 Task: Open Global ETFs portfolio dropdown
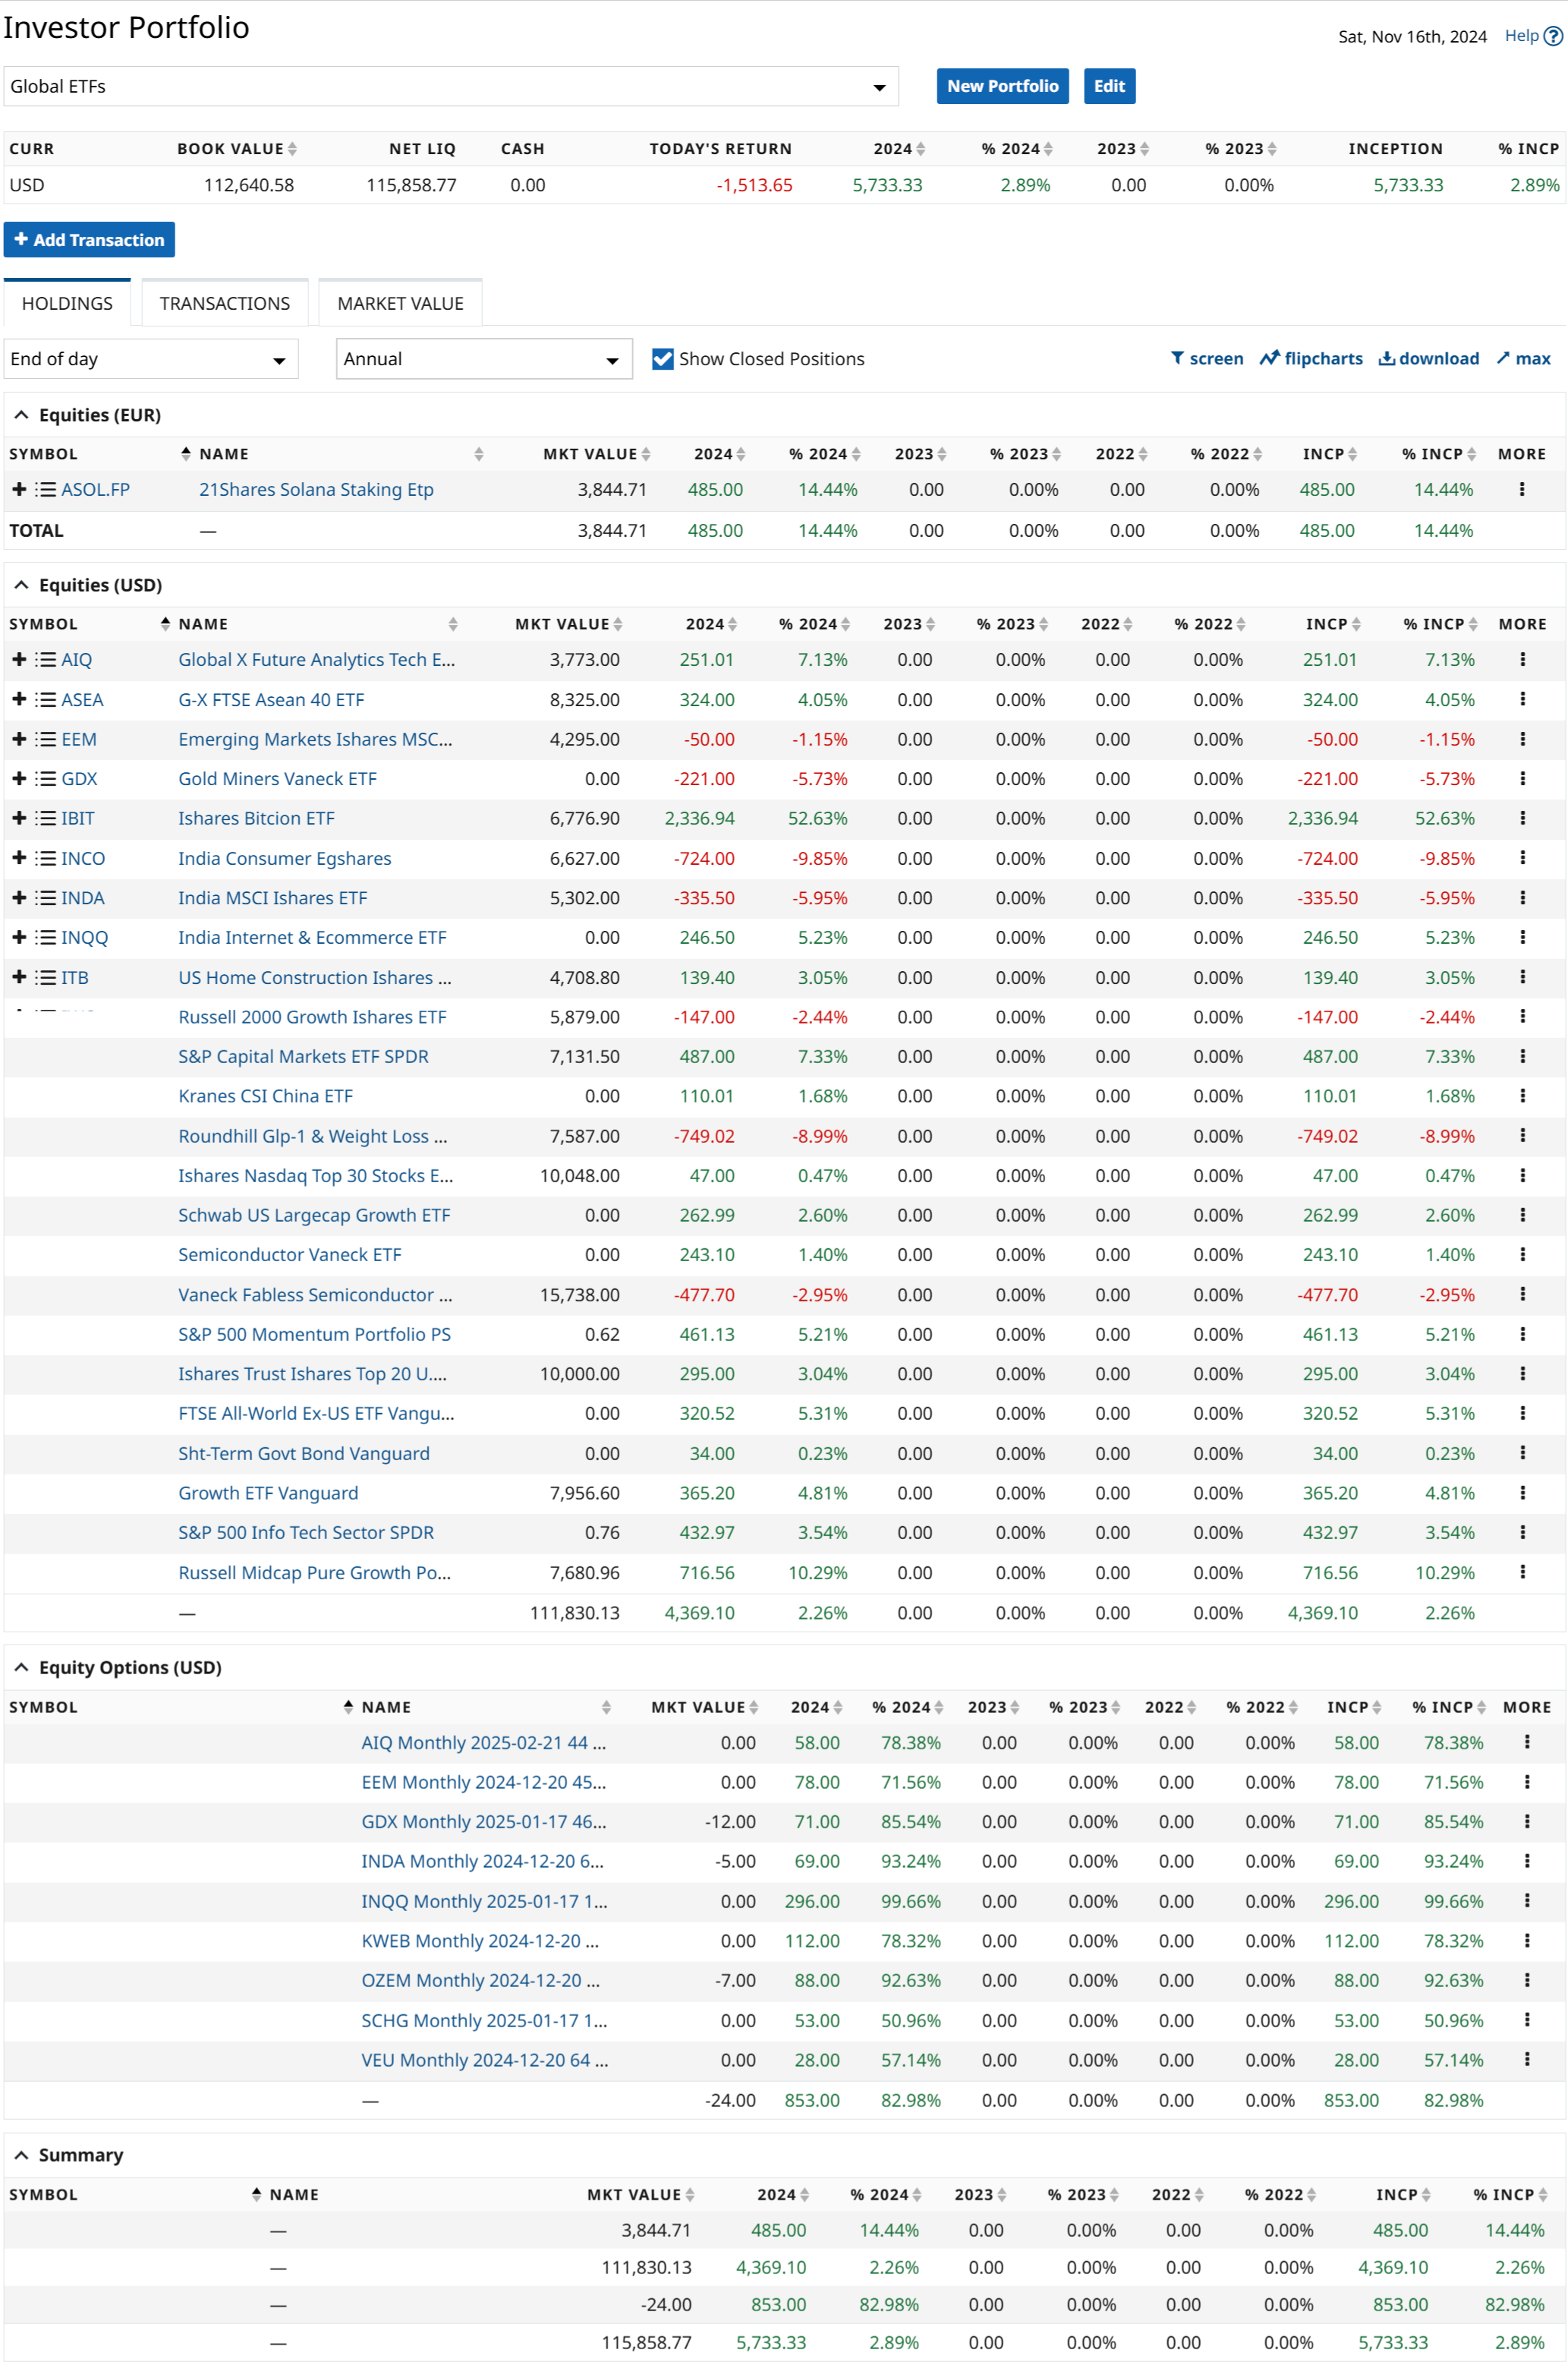(450, 86)
